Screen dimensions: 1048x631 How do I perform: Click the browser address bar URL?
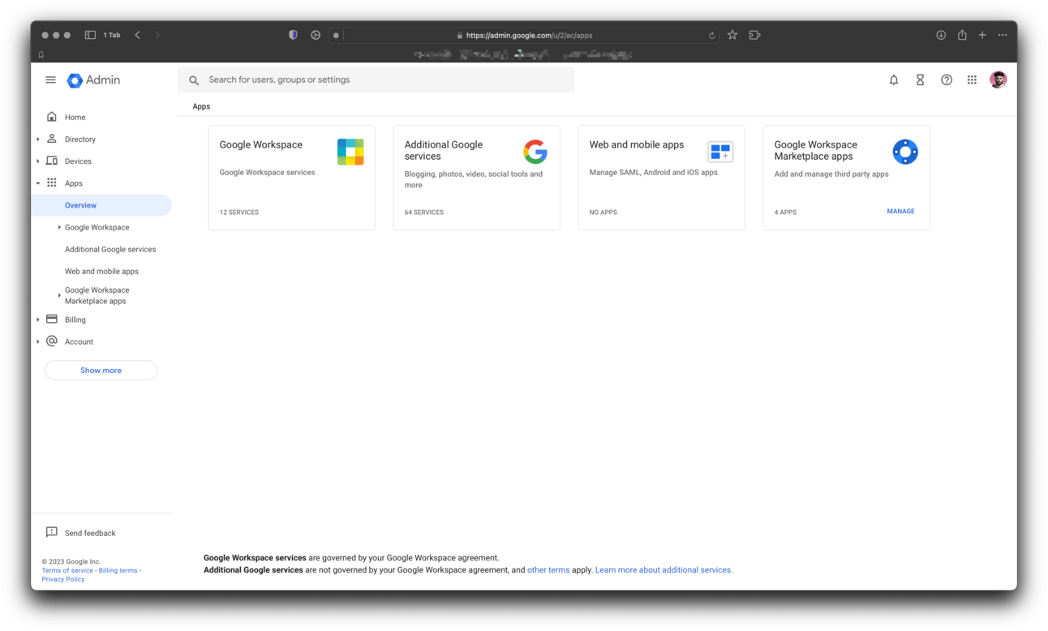click(x=529, y=36)
